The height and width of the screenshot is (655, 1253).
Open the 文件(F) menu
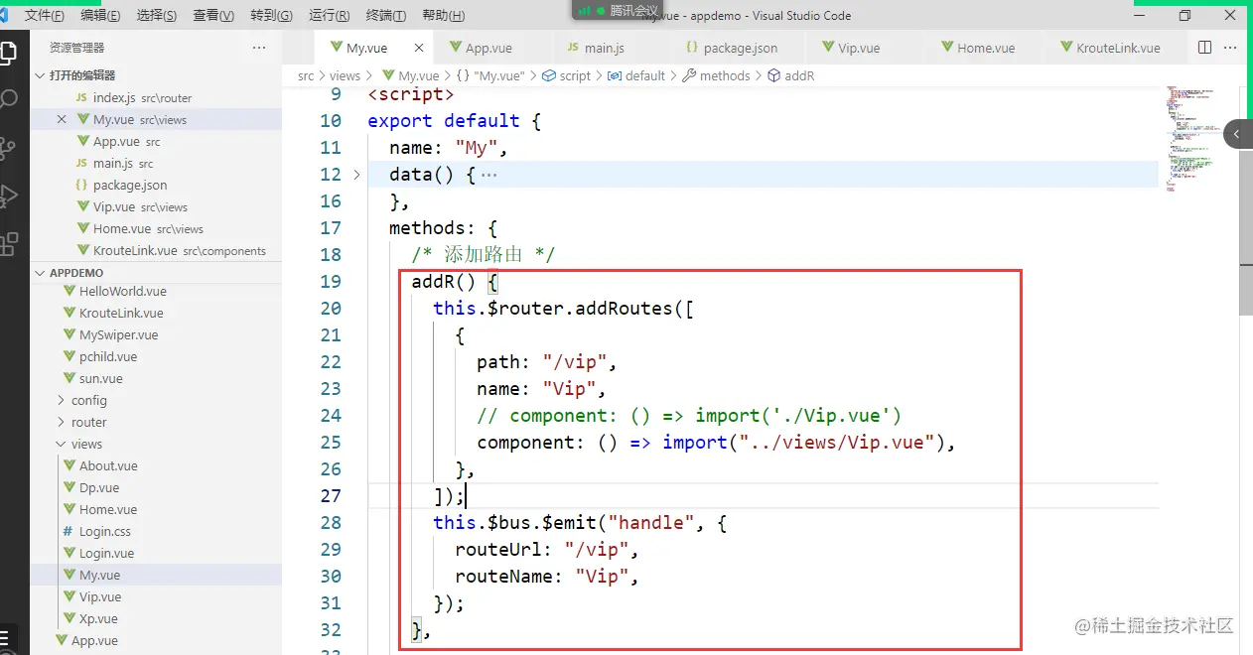45,16
